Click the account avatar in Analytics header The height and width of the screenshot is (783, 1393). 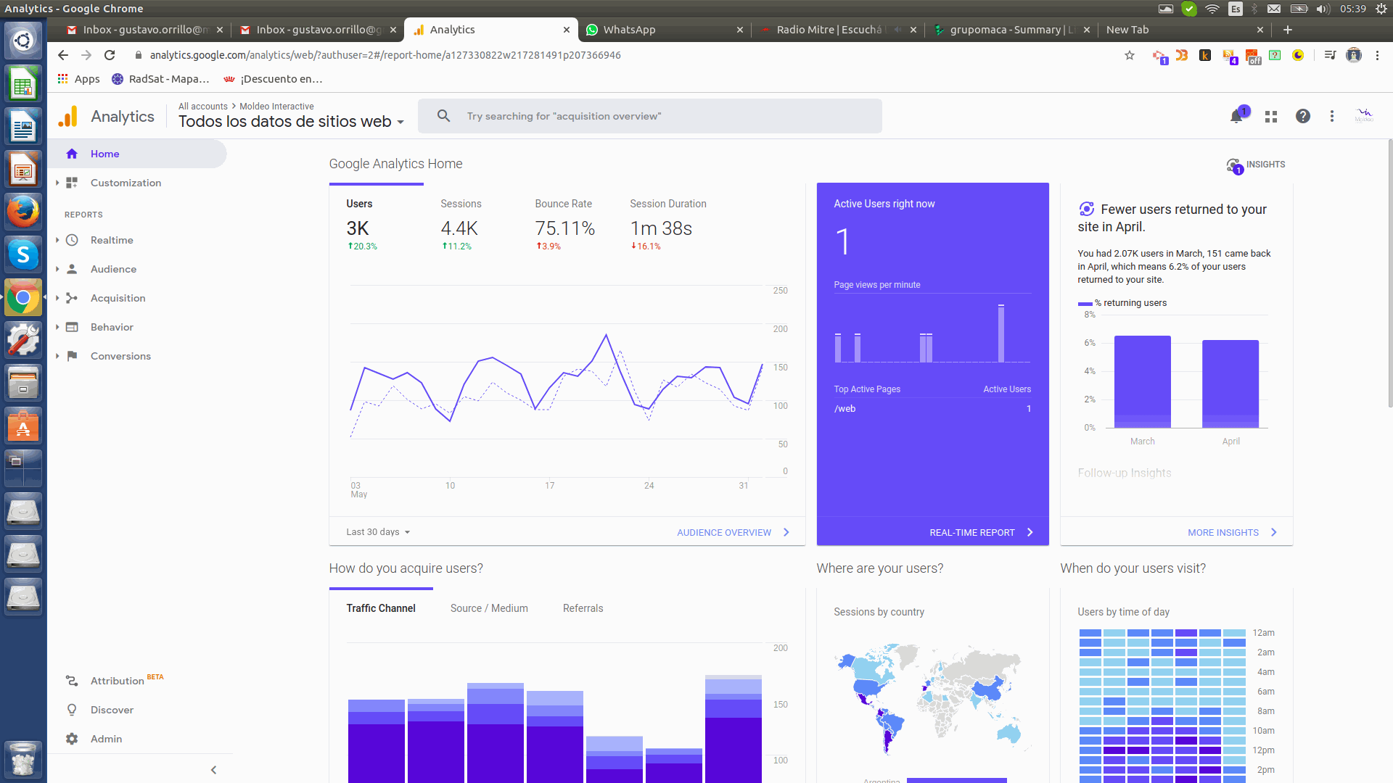[1364, 116]
